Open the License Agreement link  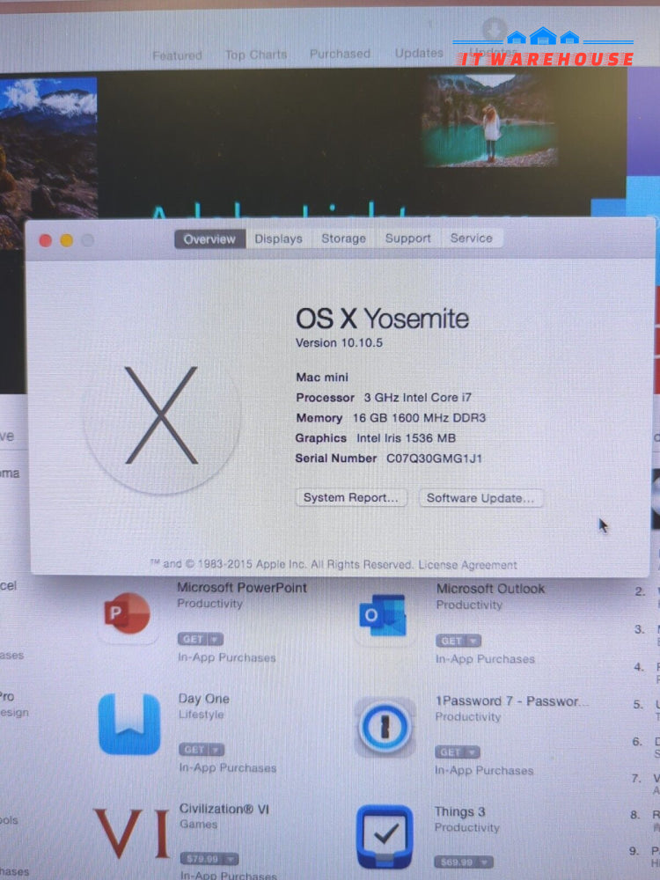(x=467, y=565)
